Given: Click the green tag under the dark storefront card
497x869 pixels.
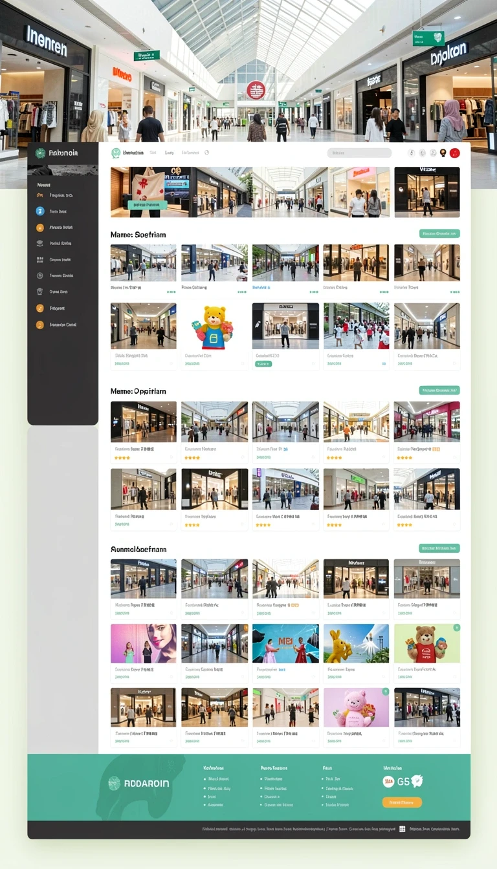Looking at the screenshot, I should pos(263,364).
